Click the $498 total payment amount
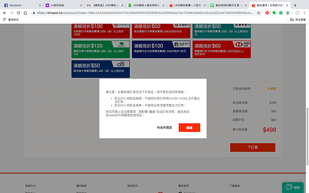The image size is (309, 193). [x=269, y=130]
